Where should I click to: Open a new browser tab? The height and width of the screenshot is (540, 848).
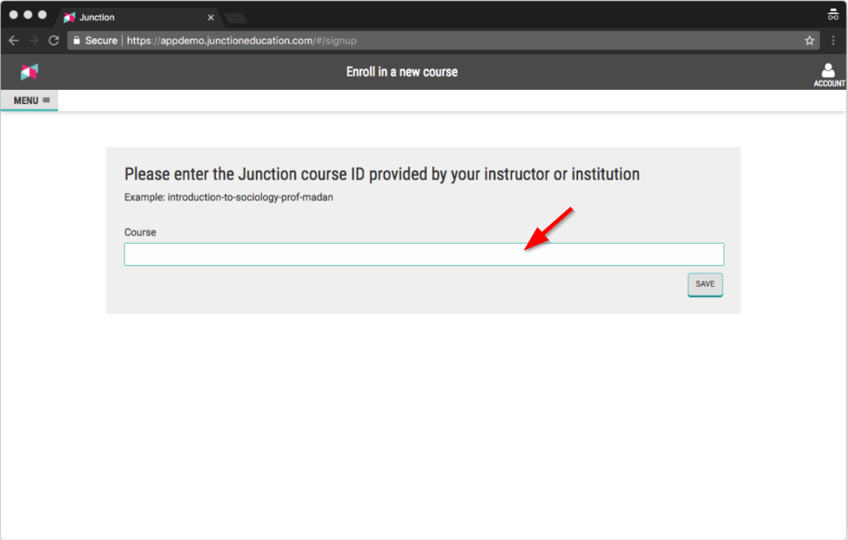236,18
